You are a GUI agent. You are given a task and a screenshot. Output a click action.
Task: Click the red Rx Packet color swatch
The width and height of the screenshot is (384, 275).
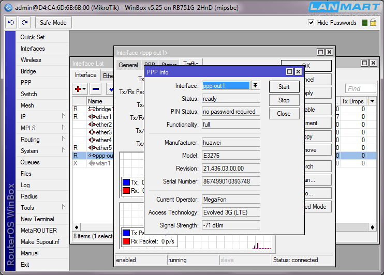(x=126, y=241)
